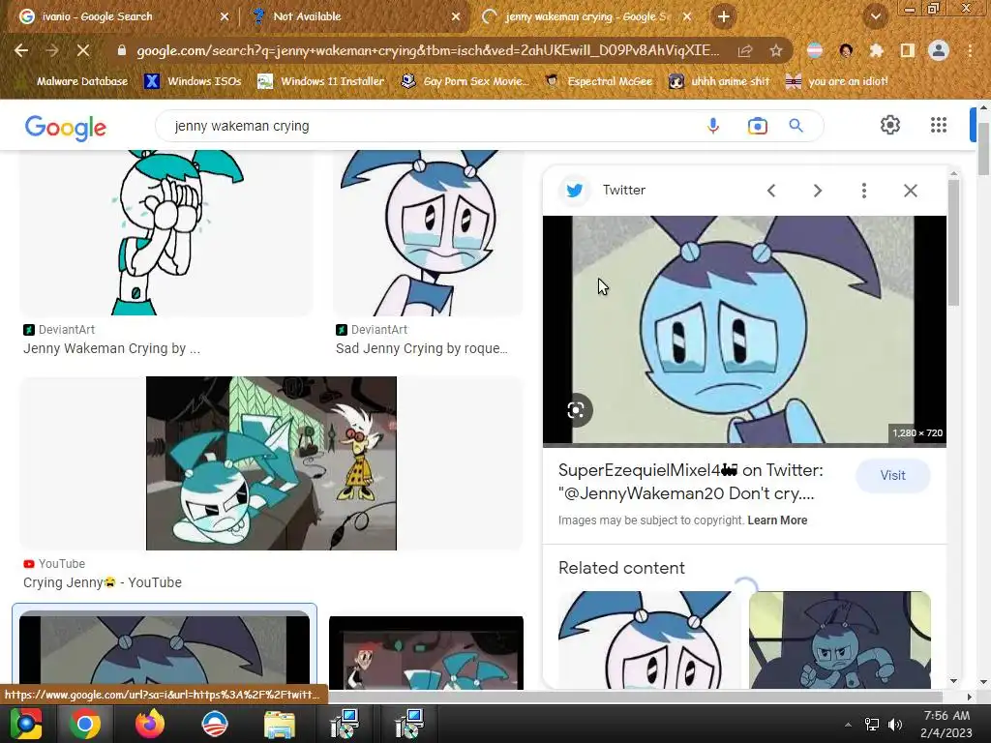Open a new browser tab
This screenshot has height=743, width=991.
point(724,16)
